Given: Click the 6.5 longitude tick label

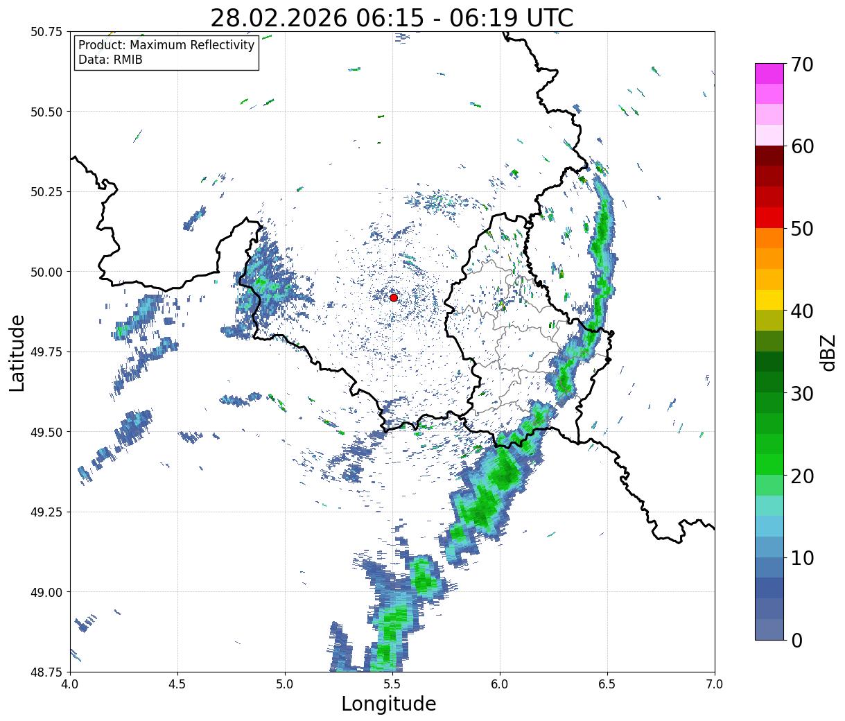Looking at the screenshot, I should pos(607,684).
